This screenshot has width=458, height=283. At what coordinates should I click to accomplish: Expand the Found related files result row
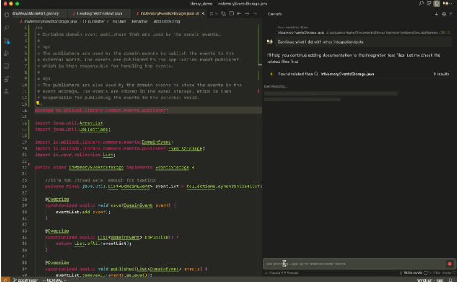pyautogui.click(x=359, y=74)
